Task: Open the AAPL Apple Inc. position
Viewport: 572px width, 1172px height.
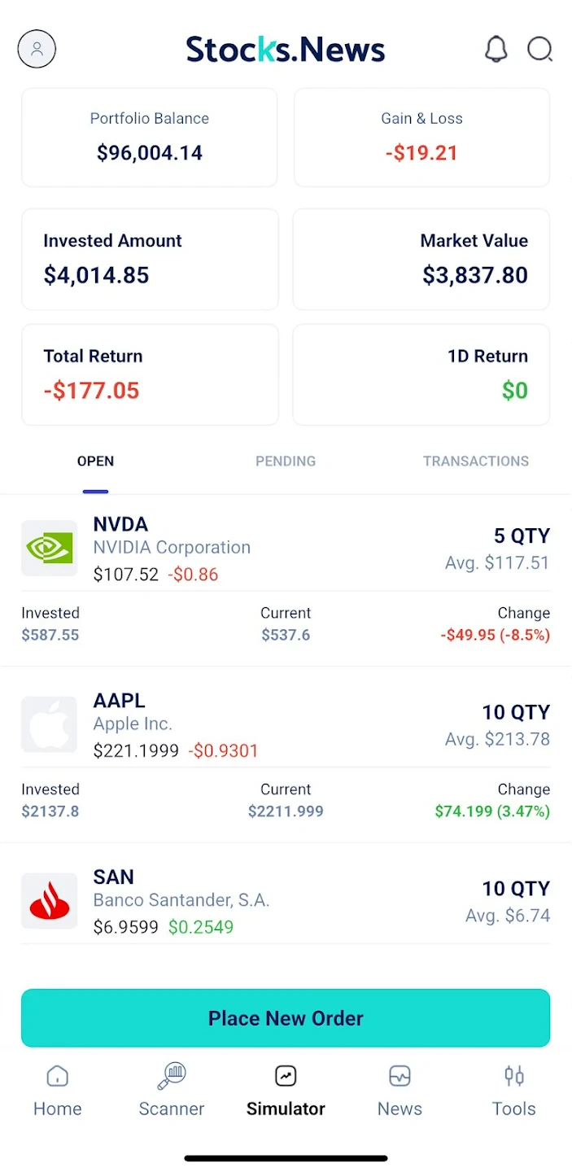Action: point(286,724)
